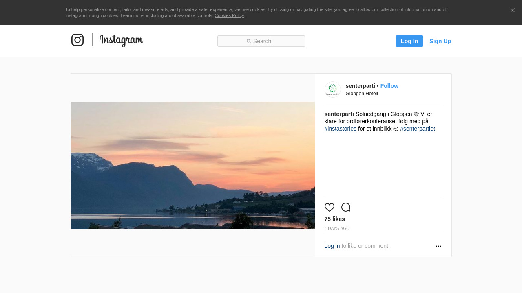Screen dimensions: 522x293
Task: Open the Sign Up link
Action: pos(440,41)
